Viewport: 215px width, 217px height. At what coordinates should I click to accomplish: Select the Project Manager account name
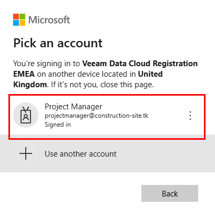pos(74,107)
